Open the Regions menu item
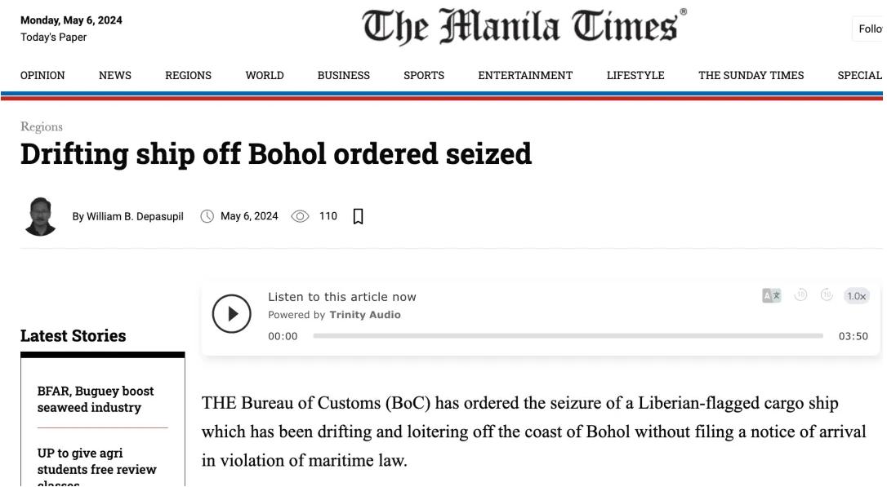This screenshot has width=887, height=487. click(x=189, y=75)
